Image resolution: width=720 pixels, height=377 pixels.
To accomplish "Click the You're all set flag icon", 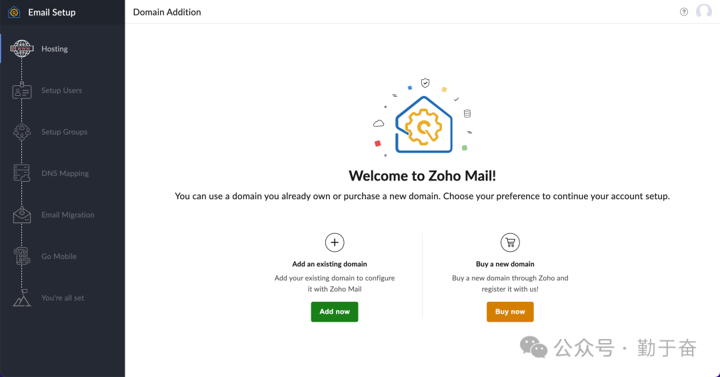I will 22,298.
